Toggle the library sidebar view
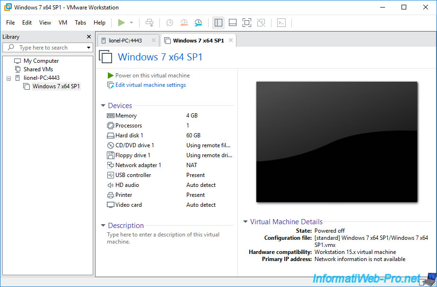Image resolution: width=437 pixels, height=287 pixels. [218, 23]
